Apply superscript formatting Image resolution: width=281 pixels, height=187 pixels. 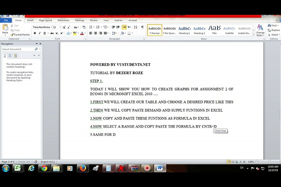point(61,33)
